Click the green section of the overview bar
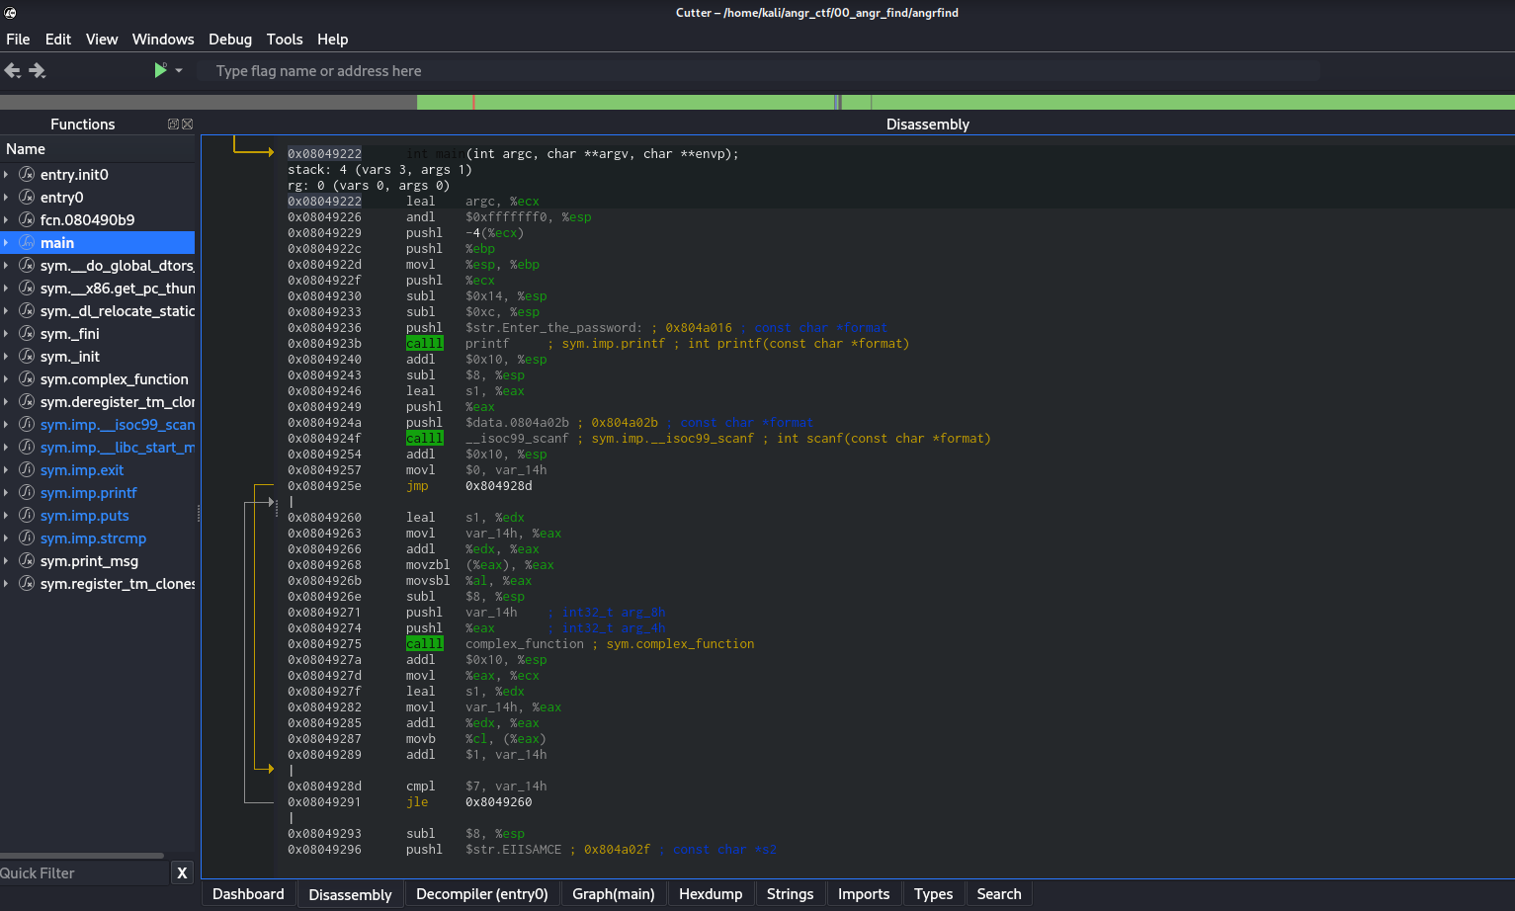This screenshot has height=911, width=1515. pos(1186,103)
